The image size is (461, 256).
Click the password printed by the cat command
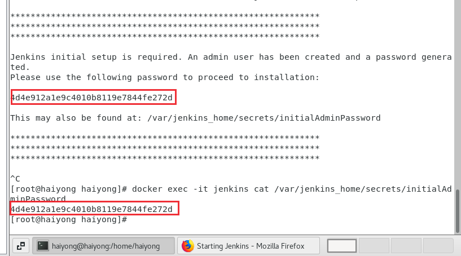click(91, 209)
